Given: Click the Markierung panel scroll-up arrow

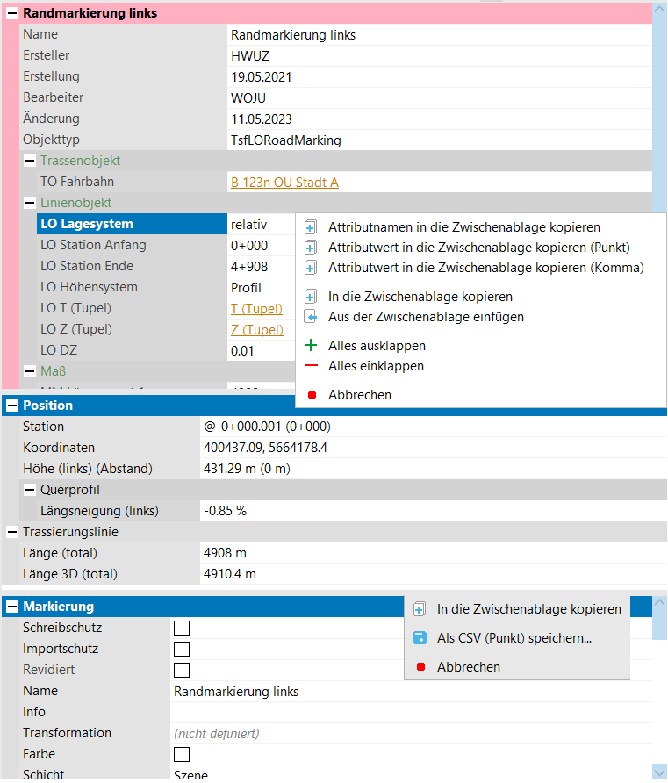Looking at the screenshot, I should pyautogui.click(x=659, y=603).
